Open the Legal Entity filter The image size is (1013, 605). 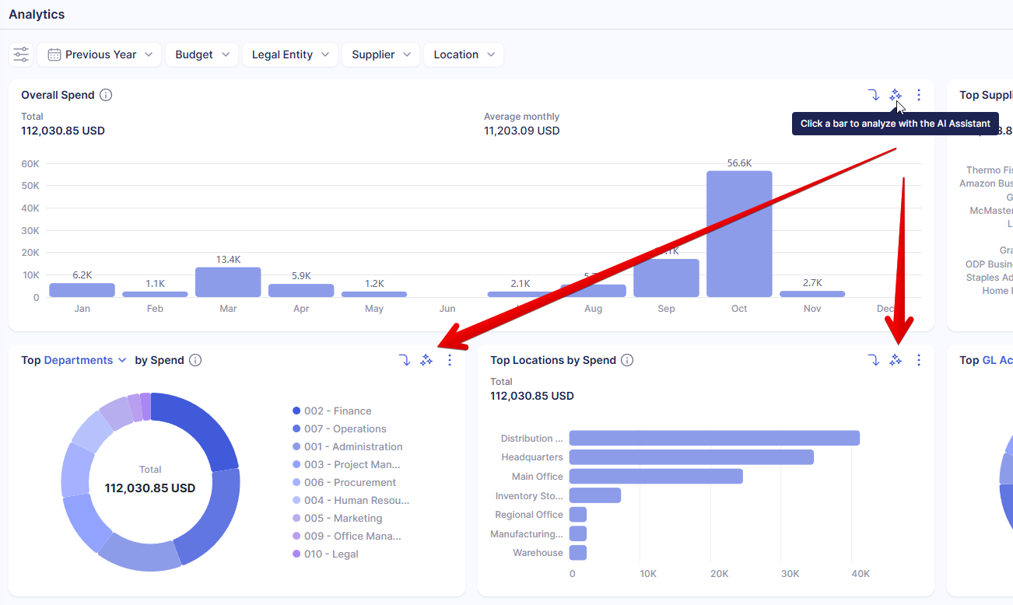(x=290, y=54)
